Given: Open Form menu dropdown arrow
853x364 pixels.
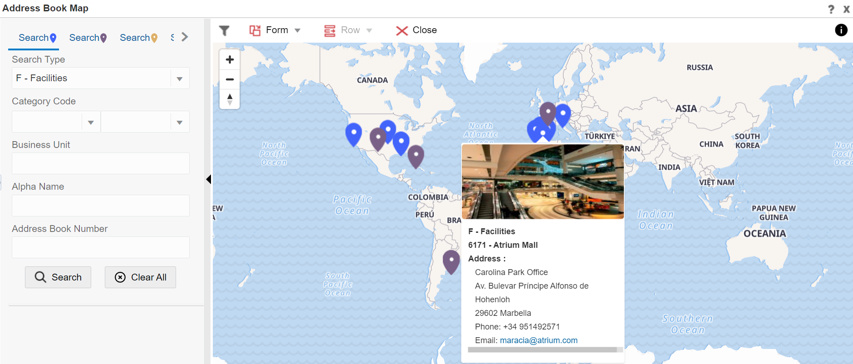Looking at the screenshot, I should [298, 30].
